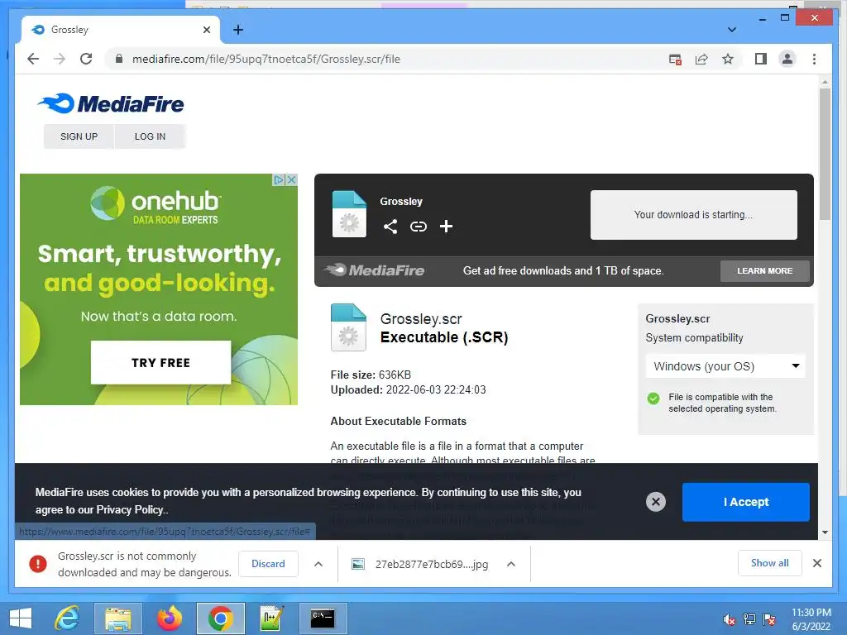
Task: Launch Internet Explorer from taskbar
Action: 68,618
